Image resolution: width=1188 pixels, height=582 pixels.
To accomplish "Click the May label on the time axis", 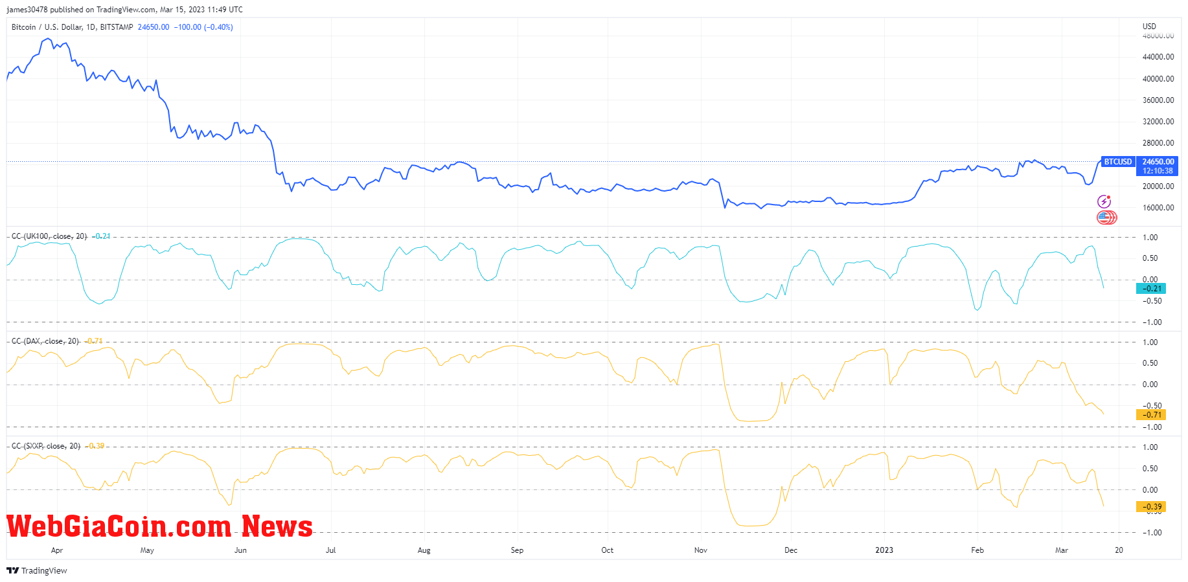I will [x=147, y=550].
